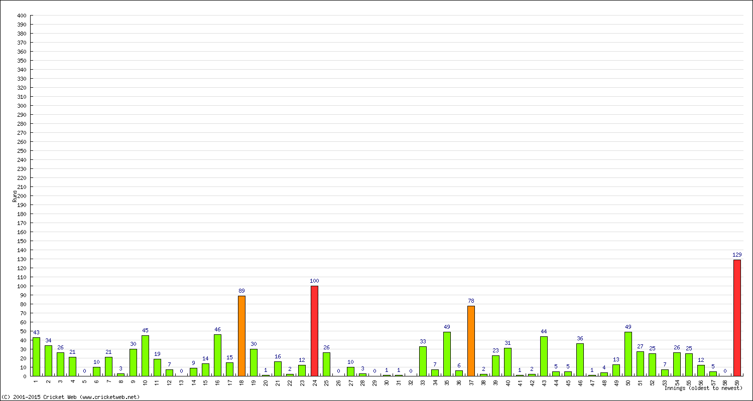Click the '89' value label above the orange bar
This screenshot has width=753, height=401.
click(x=241, y=291)
